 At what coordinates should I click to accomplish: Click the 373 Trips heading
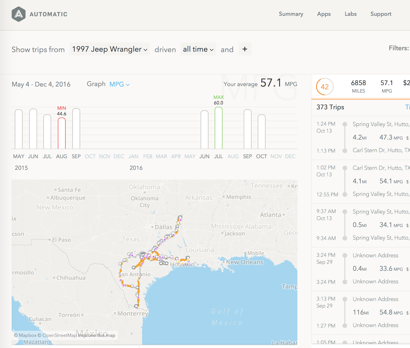(330, 107)
